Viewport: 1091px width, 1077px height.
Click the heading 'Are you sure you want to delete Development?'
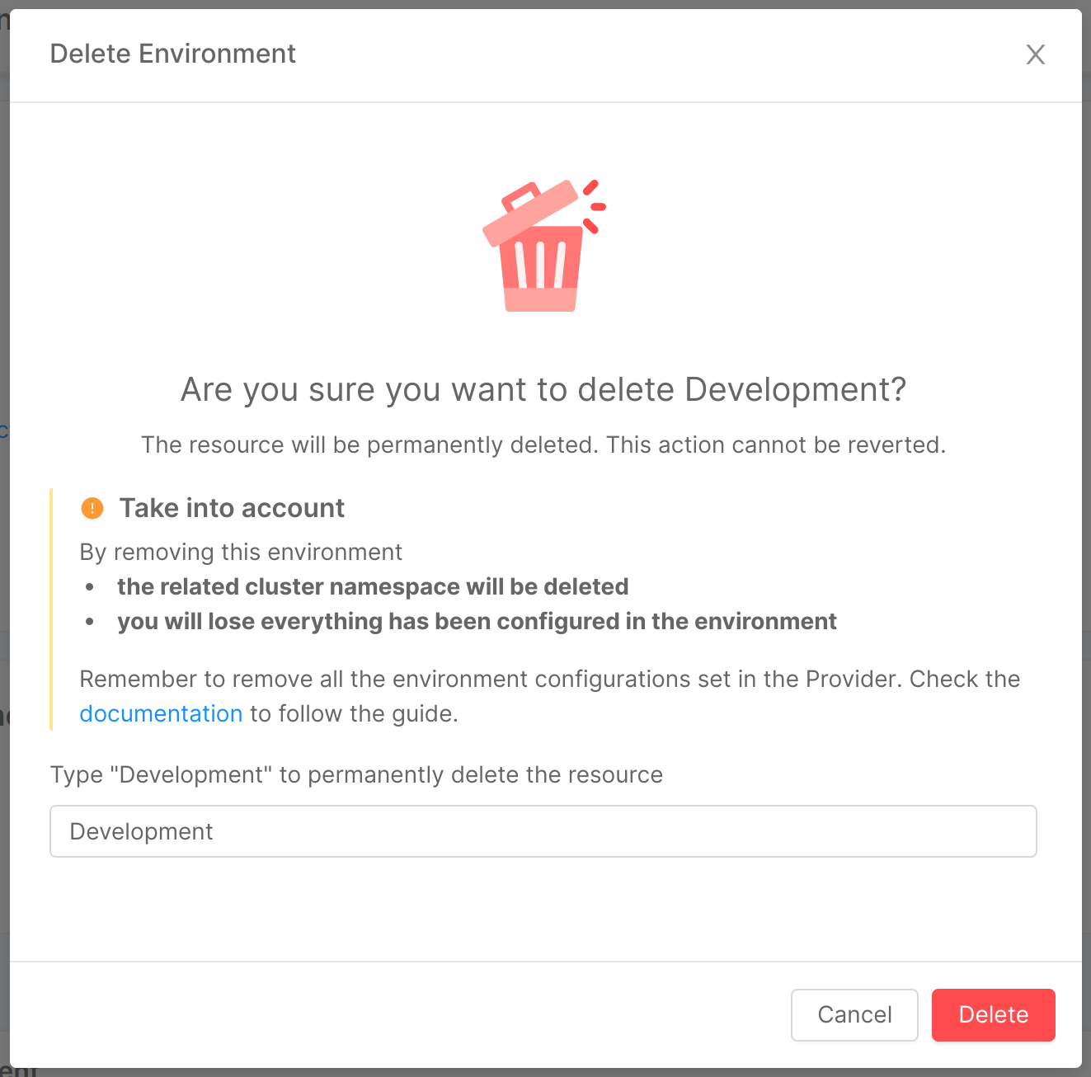(x=543, y=389)
